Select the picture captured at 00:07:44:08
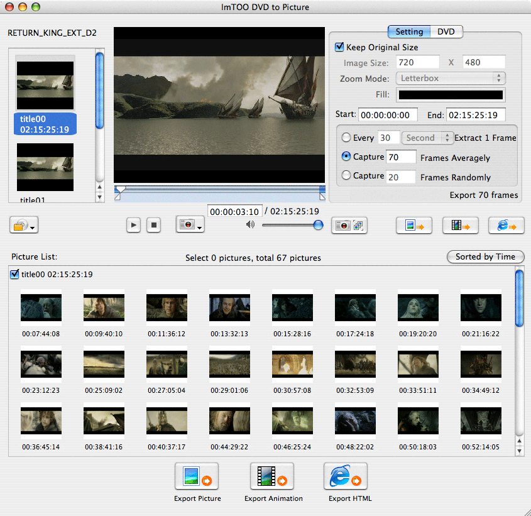 tap(41, 307)
